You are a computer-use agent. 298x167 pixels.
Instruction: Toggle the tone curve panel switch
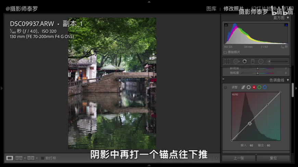point(223,80)
